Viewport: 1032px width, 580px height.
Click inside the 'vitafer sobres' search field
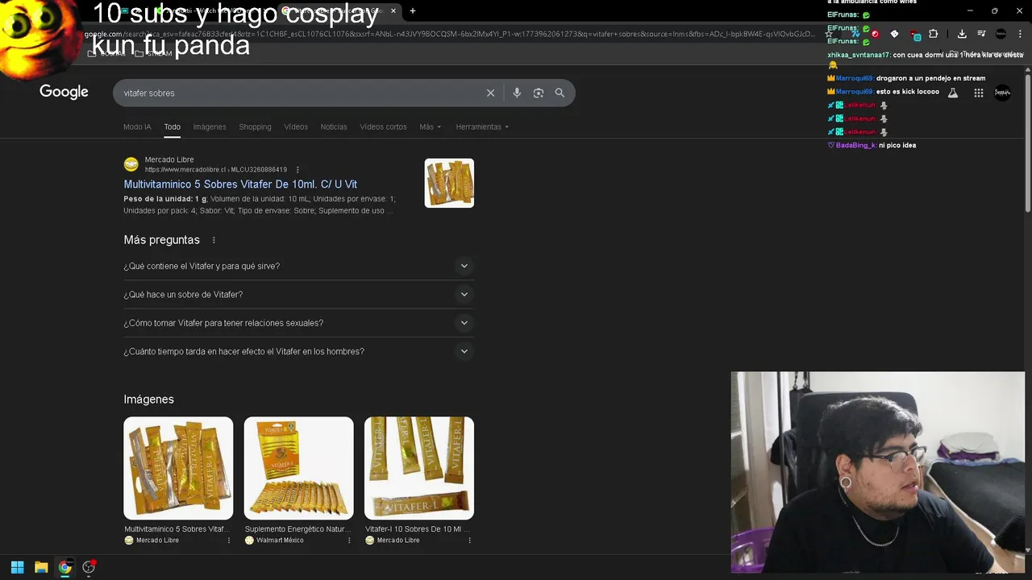click(298, 93)
